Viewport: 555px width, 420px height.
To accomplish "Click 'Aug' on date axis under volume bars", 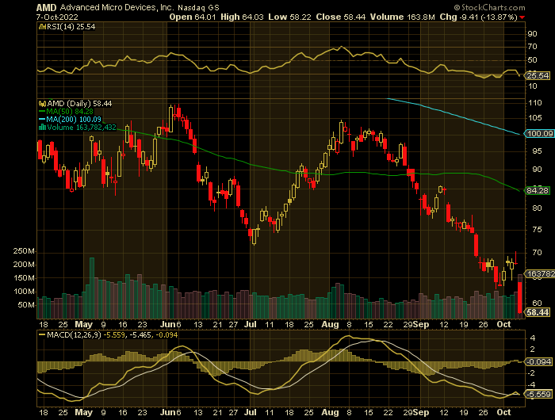I will (331, 324).
